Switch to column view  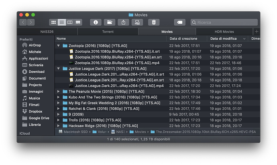pyautogui.click(x=70, y=22)
